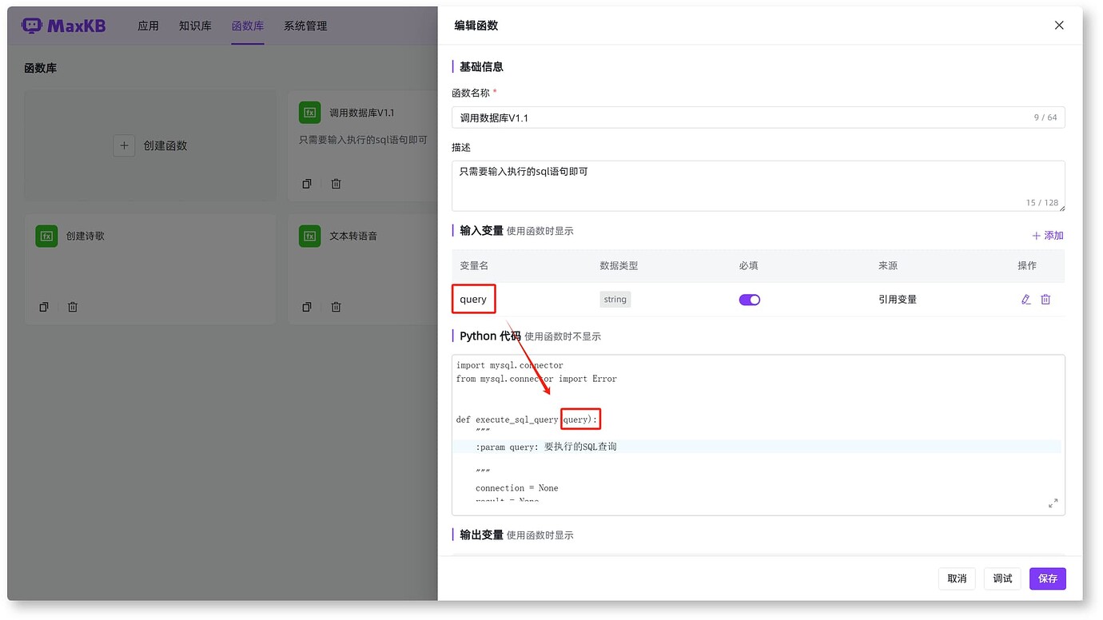Save changes with the 保存 button

coord(1047,578)
